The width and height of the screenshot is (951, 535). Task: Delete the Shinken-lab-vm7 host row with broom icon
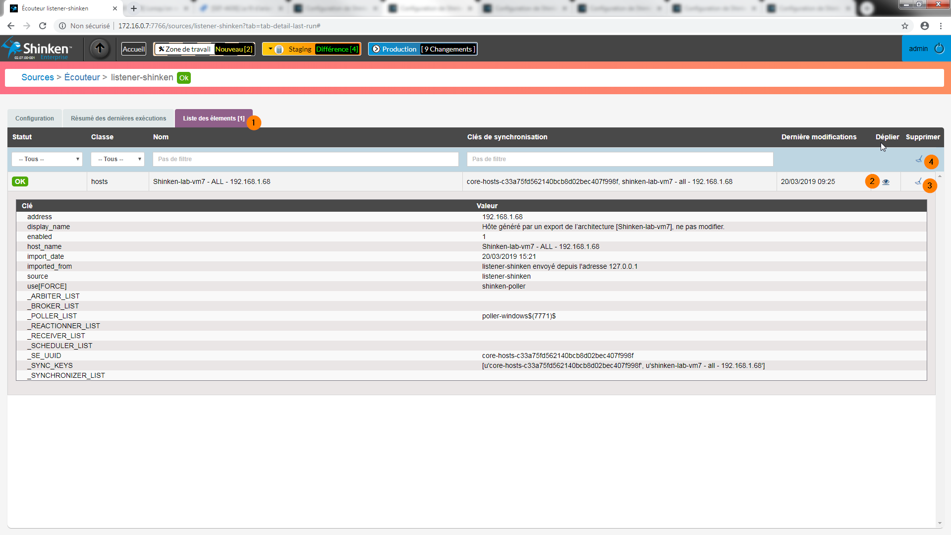tap(918, 181)
